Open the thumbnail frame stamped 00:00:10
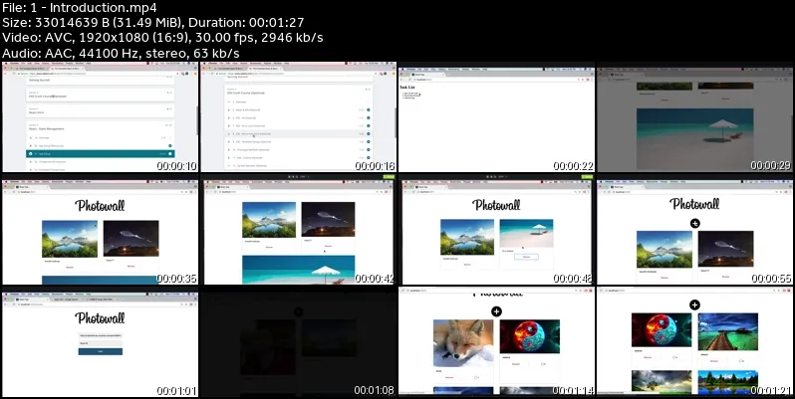Screen dimensions: 795x399 pos(100,117)
